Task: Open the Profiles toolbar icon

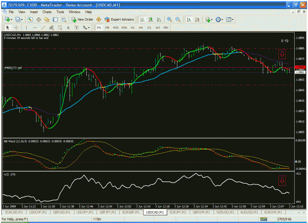Action: pyautogui.click(x=18, y=19)
